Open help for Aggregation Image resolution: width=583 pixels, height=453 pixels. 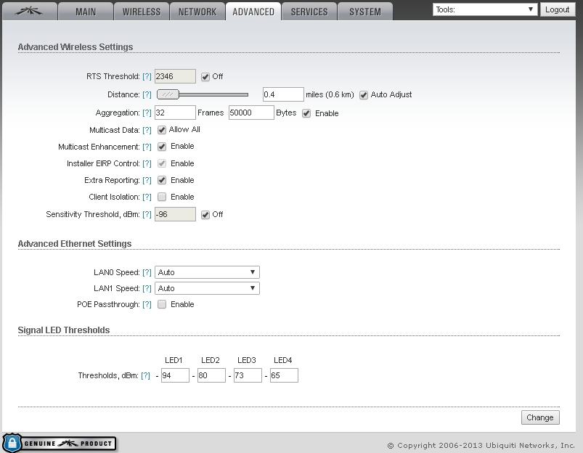pos(147,113)
